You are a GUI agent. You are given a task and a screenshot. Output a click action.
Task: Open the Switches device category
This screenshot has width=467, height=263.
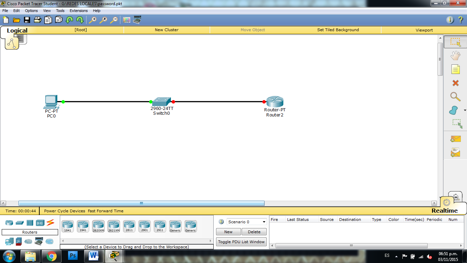click(19, 223)
